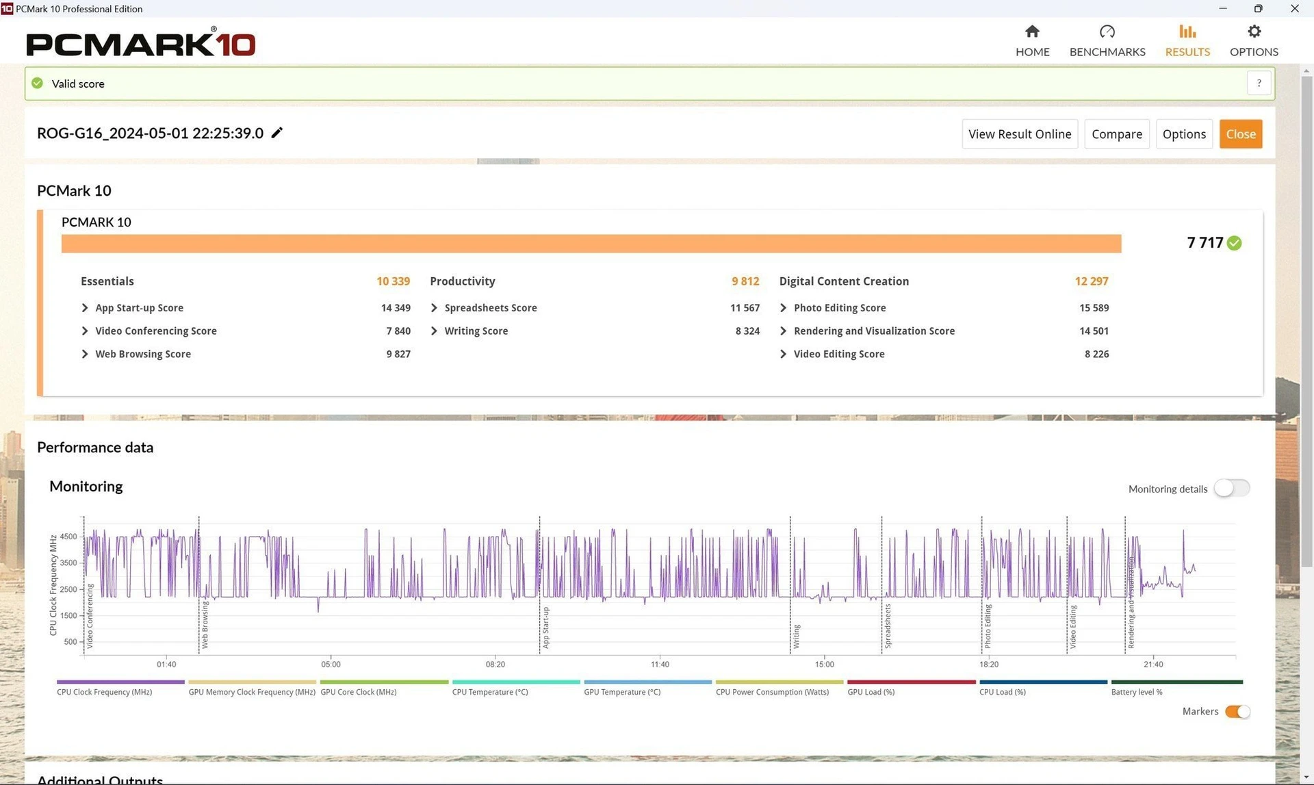The width and height of the screenshot is (1314, 785).
Task: Click the Spreadsheets chart marker
Action: [x=888, y=626]
